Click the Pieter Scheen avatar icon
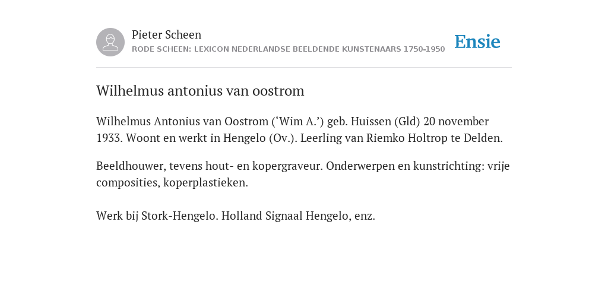Screen dimensions: 608x304 click(x=110, y=42)
